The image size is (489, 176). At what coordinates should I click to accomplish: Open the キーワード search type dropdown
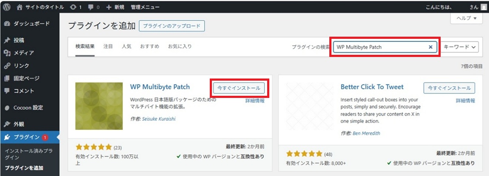pos(461,47)
